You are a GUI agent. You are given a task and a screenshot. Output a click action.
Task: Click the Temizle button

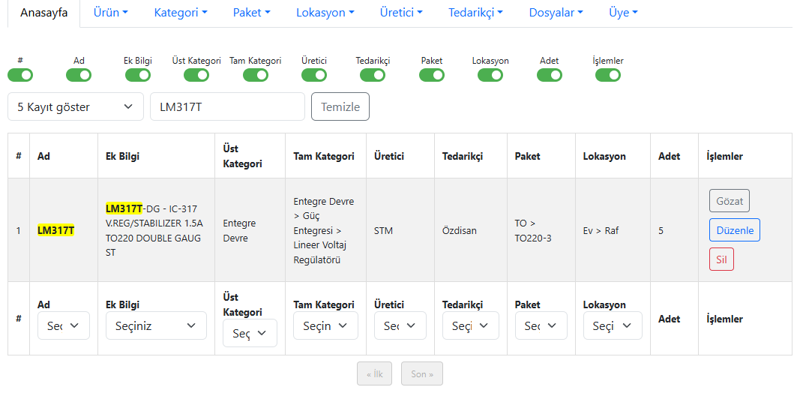[340, 106]
